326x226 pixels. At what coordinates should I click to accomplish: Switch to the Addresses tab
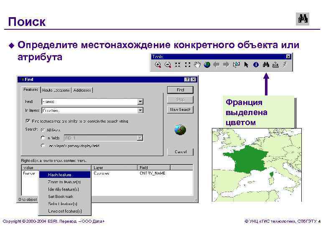tap(82, 90)
